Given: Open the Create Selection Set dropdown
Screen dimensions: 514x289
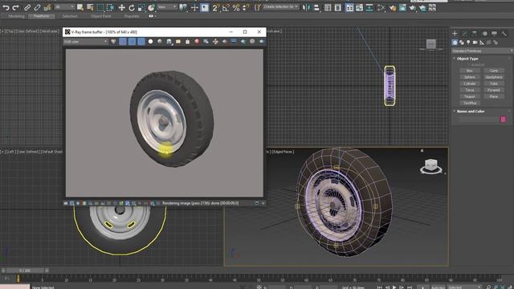Looking at the screenshot, I should (280, 7).
